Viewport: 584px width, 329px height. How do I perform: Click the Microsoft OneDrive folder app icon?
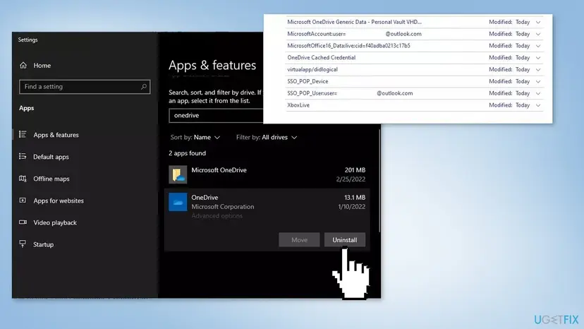(x=178, y=174)
